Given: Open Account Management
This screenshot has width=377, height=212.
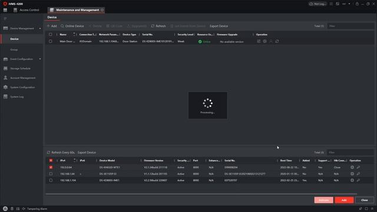Looking at the screenshot, I should (22, 78).
